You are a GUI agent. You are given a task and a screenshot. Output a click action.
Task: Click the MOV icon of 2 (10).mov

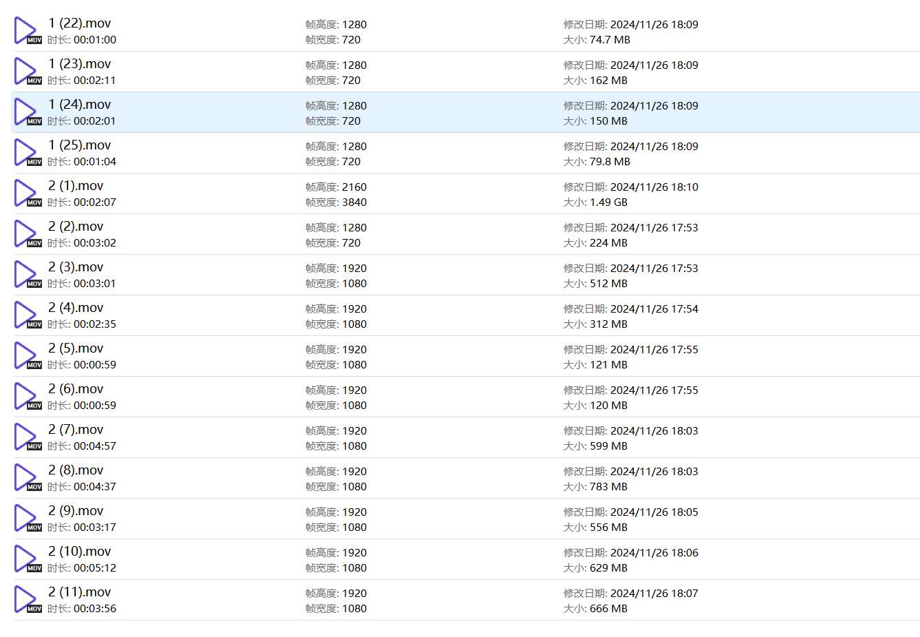(x=27, y=559)
